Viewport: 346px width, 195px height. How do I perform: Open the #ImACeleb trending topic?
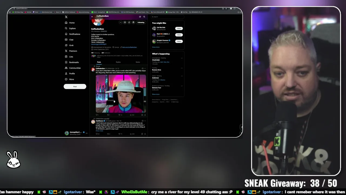point(156,60)
